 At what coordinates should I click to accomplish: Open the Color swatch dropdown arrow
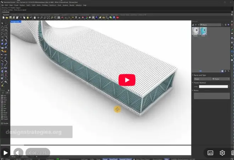pos(229,87)
